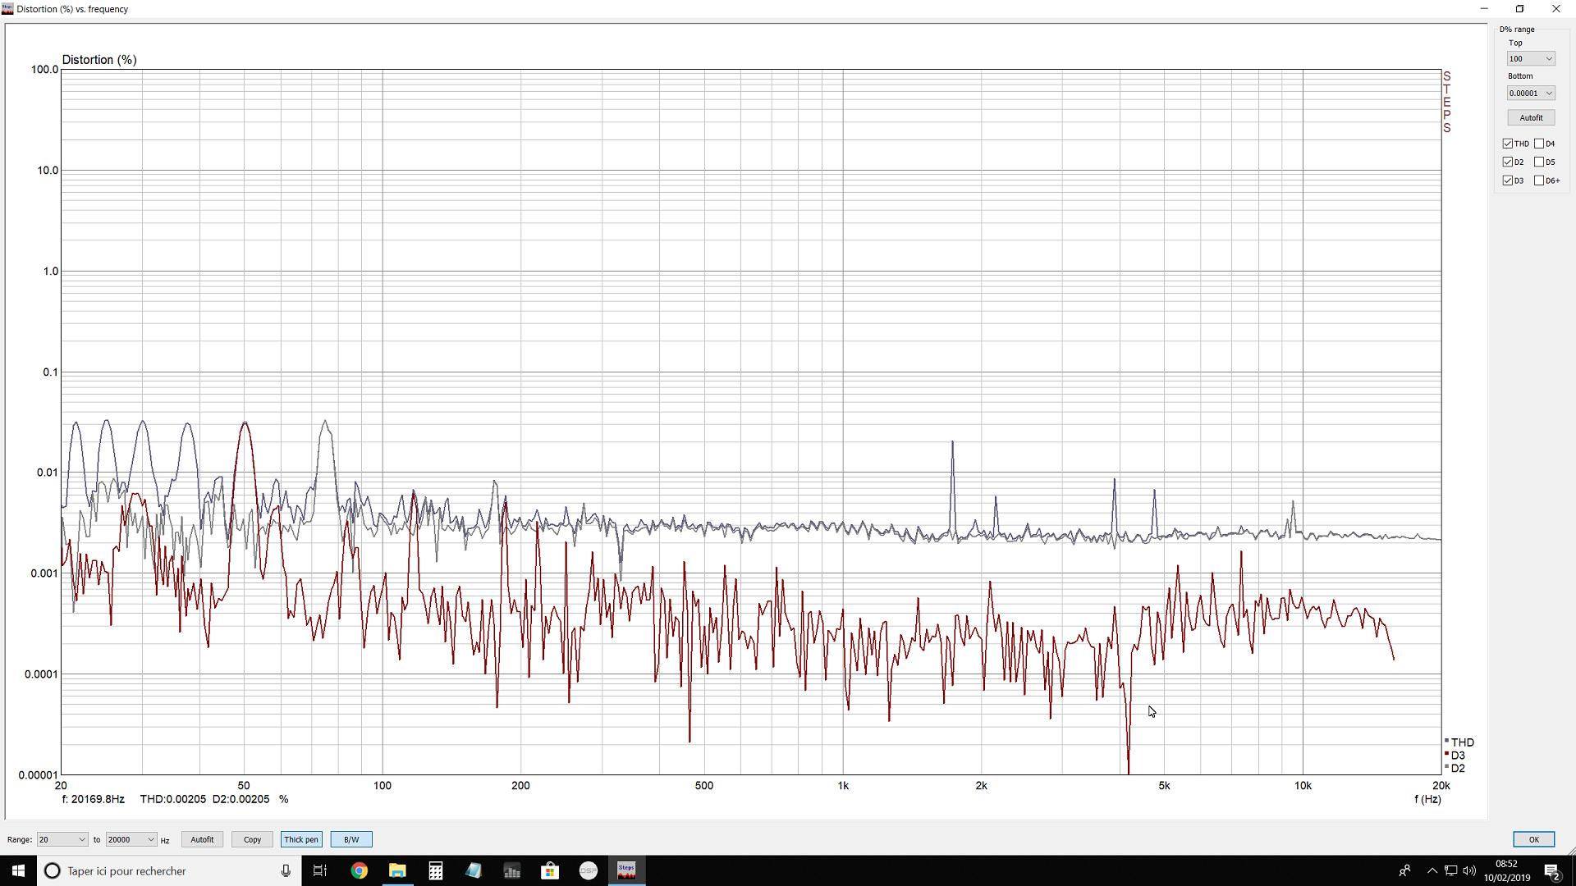Open the dark bar-chart app taskbar icon
The height and width of the screenshot is (886, 1576).
(512, 870)
